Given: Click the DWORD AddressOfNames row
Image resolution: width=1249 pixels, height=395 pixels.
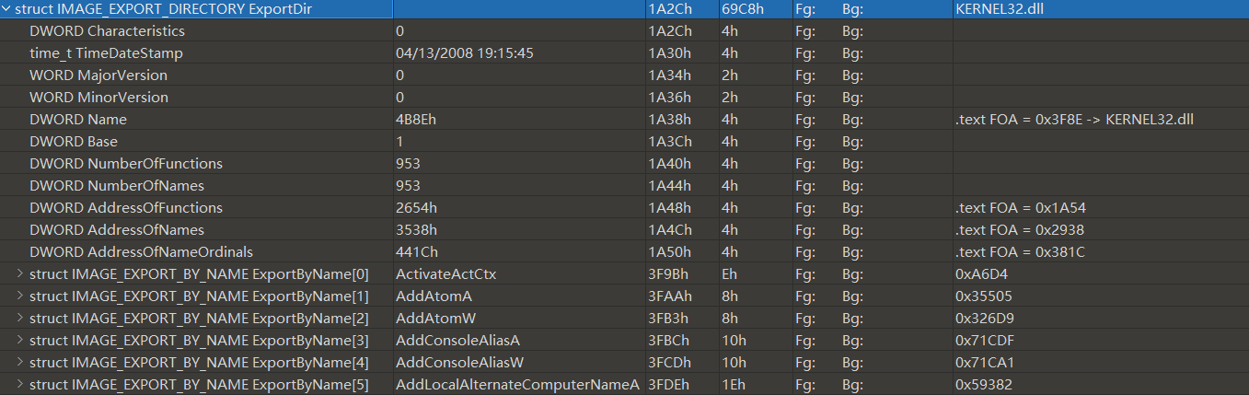Looking at the screenshot, I should coord(117,230).
